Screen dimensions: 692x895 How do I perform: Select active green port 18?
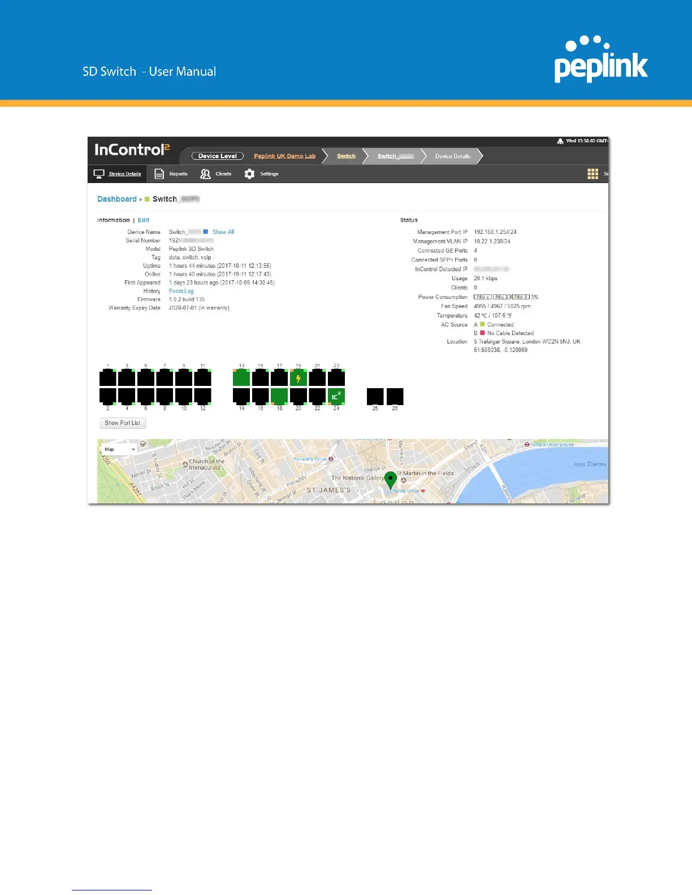[x=279, y=396]
